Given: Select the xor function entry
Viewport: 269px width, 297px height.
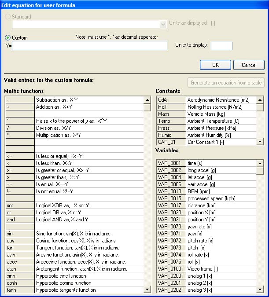Looking at the screenshot, I should 20,205.
